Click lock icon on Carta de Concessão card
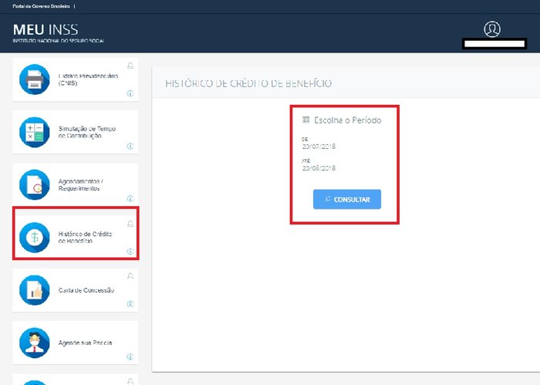The image size is (540, 385). (130, 276)
